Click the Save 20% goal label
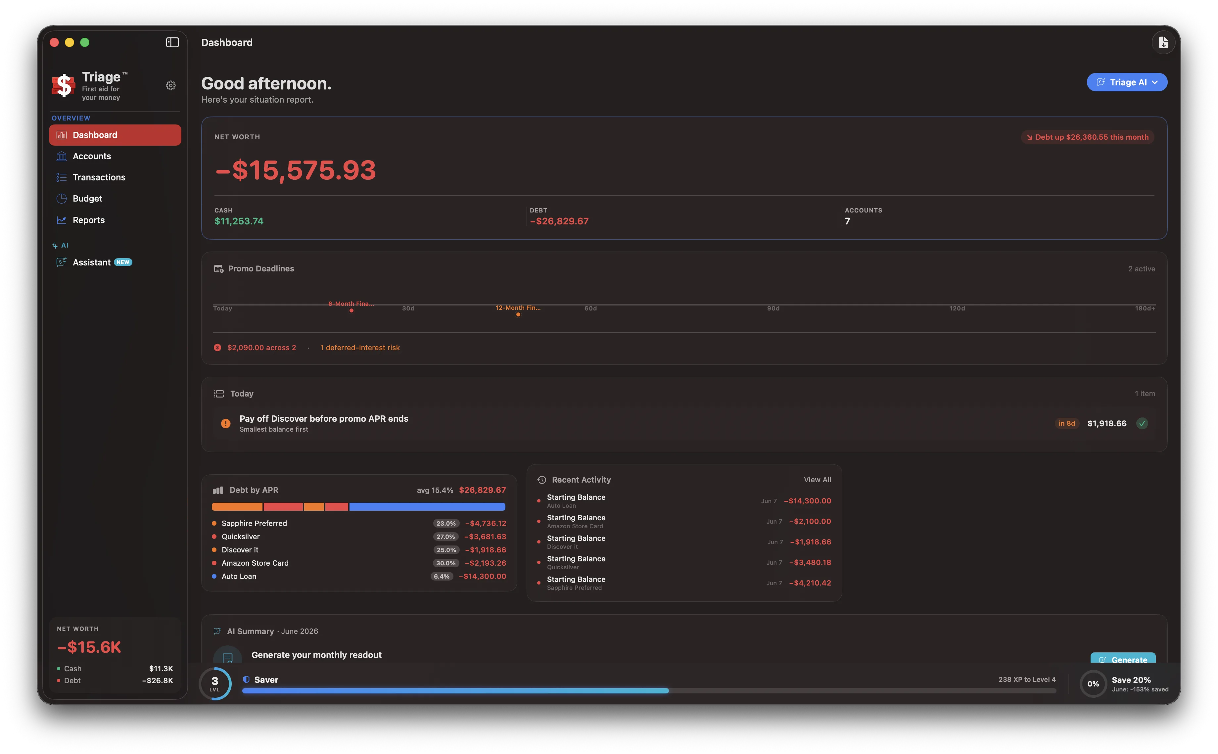The image size is (1218, 754). pos(1131,680)
